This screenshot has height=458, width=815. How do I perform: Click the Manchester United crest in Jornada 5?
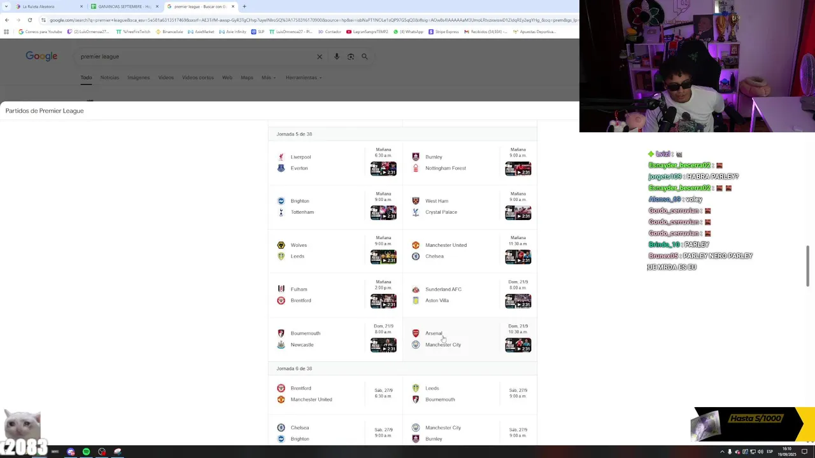pyautogui.click(x=416, y=245)
